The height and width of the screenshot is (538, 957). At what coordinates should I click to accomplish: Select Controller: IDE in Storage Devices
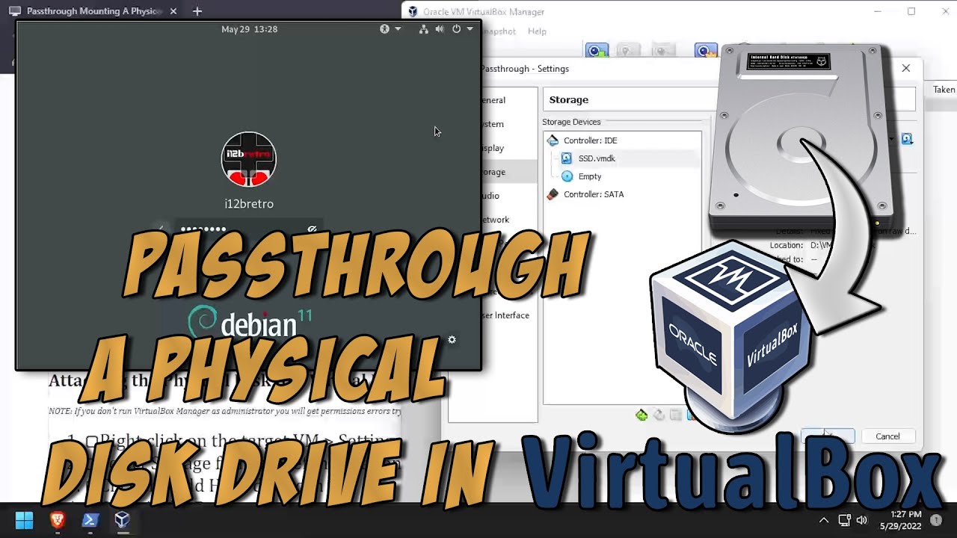(x=590, y=140)
